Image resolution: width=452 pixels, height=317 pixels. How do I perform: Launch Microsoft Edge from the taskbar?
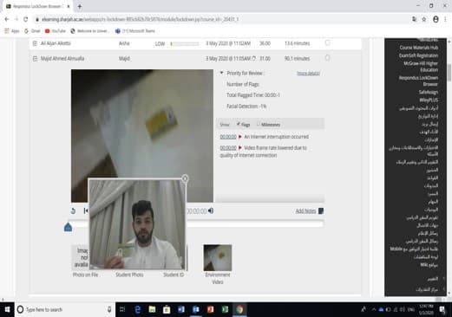click(x=138, y=309)
